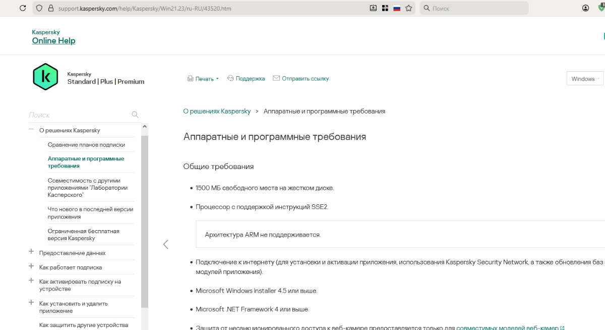Image resolution: width=605 pixels, height=330 pixels.
Task: Collapse the О решениях Kaspersky tree section
Action: click(31, 130)
